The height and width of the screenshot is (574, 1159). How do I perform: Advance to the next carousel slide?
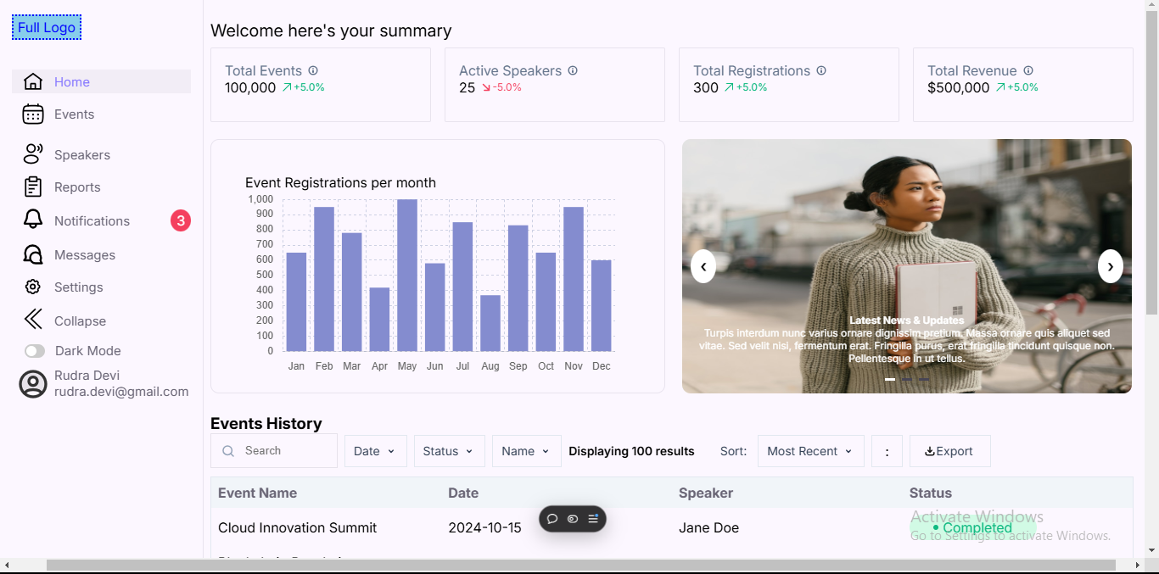(1111, 266)
